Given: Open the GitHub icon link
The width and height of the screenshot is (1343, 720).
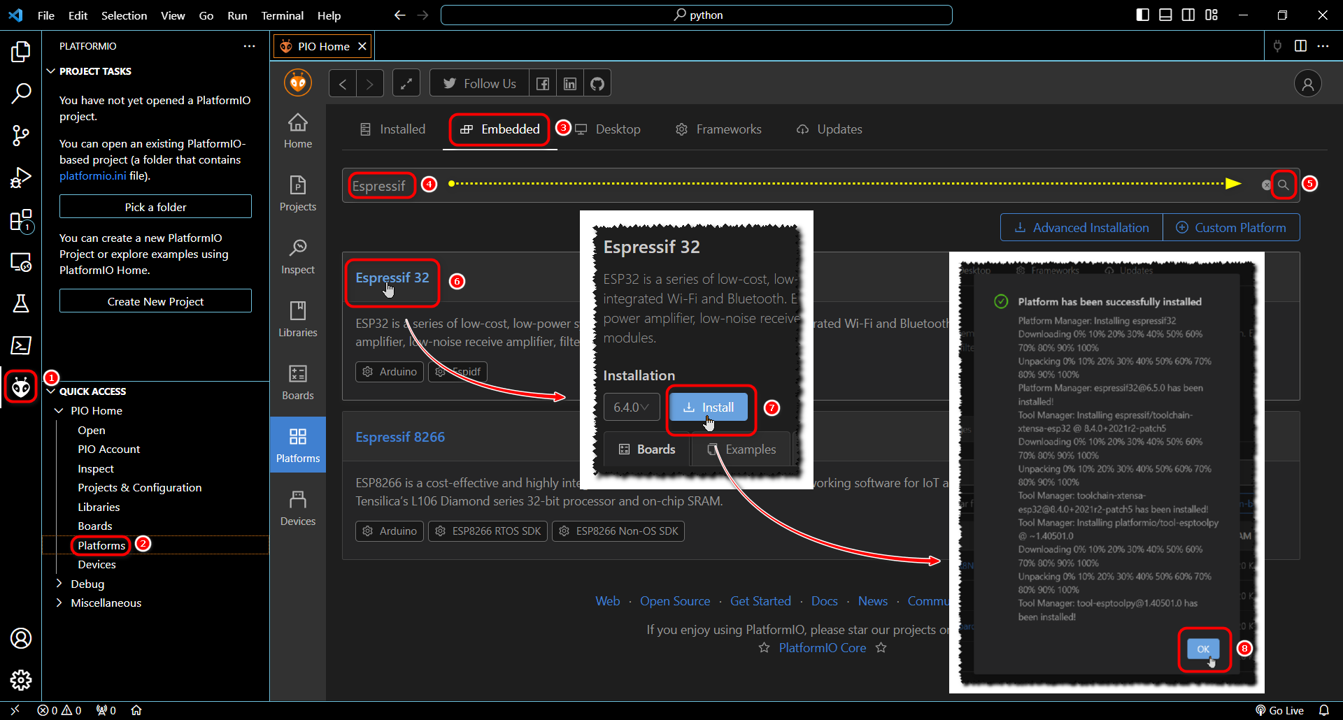Looking at the screenshot, I should [x=597, y=84].
